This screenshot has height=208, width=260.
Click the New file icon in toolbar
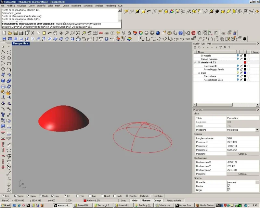[x=4, y=33]
